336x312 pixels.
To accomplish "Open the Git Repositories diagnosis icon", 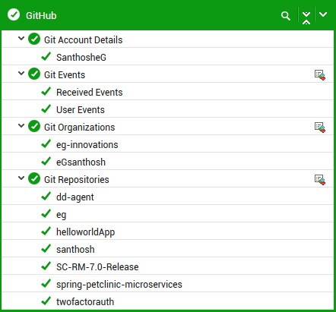I will [320, 180].
